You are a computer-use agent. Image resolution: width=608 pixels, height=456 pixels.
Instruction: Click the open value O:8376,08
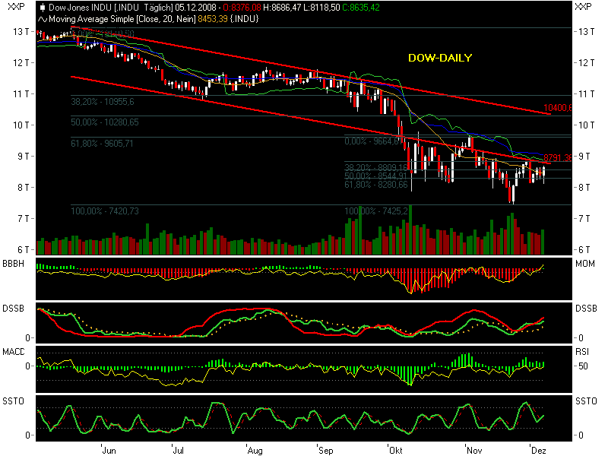coord(242,8)
